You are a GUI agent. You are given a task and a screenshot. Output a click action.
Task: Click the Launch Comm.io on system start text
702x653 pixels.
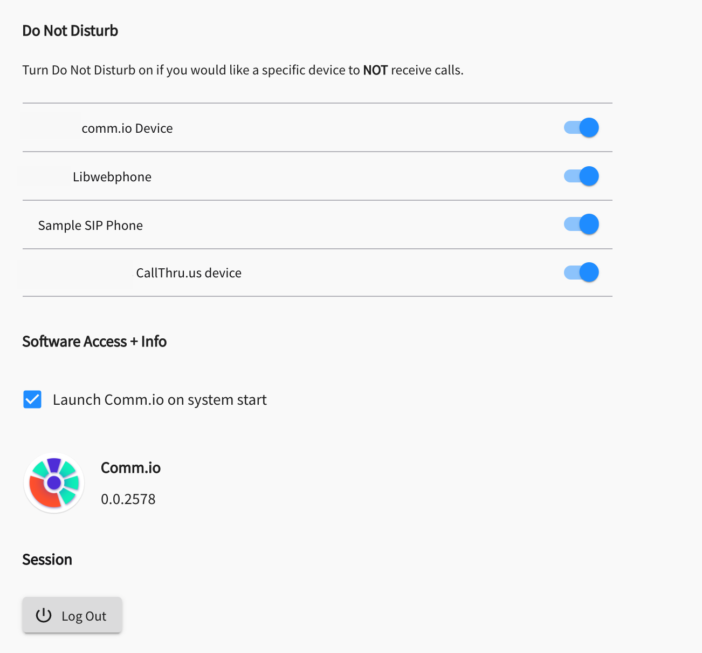click(x=160, y=400)
